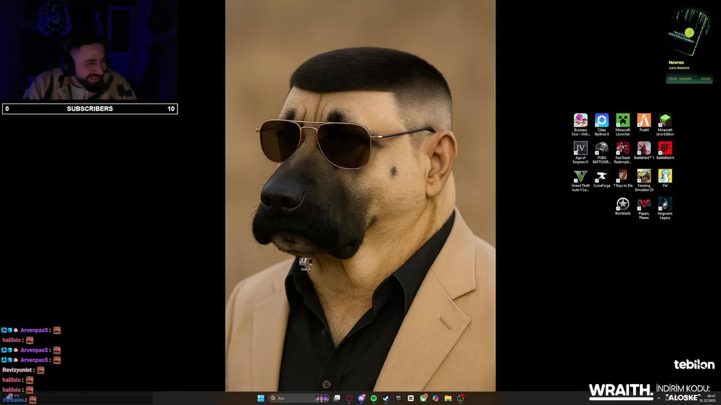Open Discord from the taskbar
This screenshot has width=721, height=405.
pyautogui.click(x=362, y=398)
